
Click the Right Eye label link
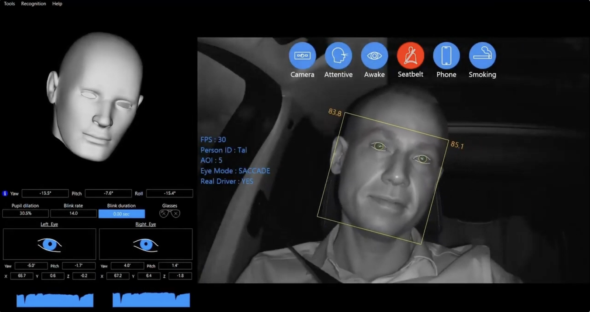pos(146,224)
